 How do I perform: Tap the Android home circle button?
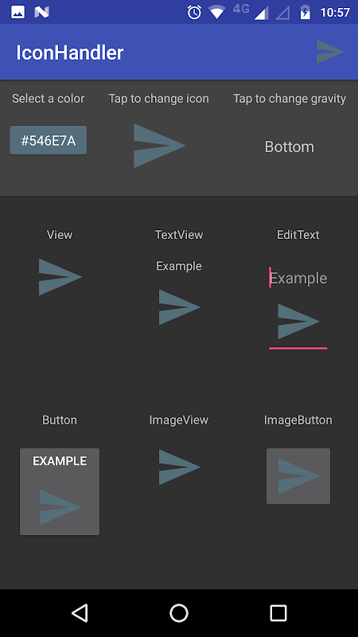click(x=179, y=613)
